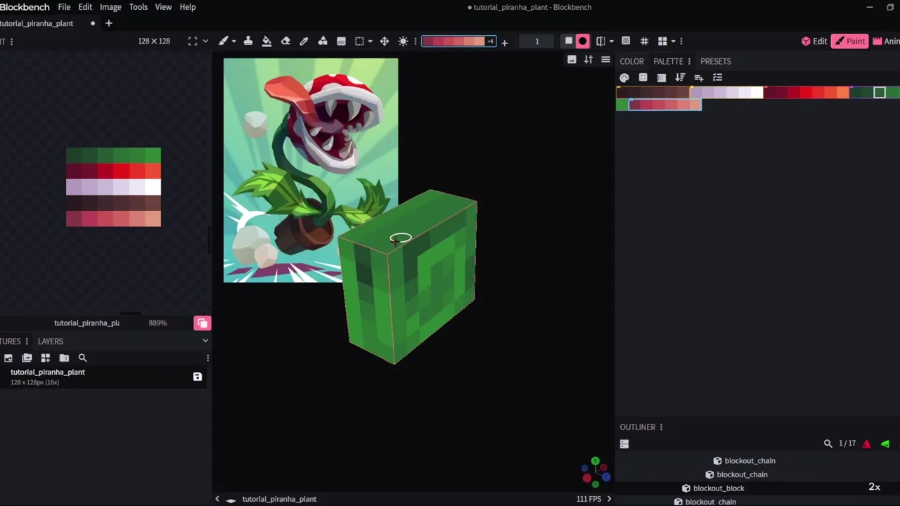Toggle the pixel grid hash icon

644,41
